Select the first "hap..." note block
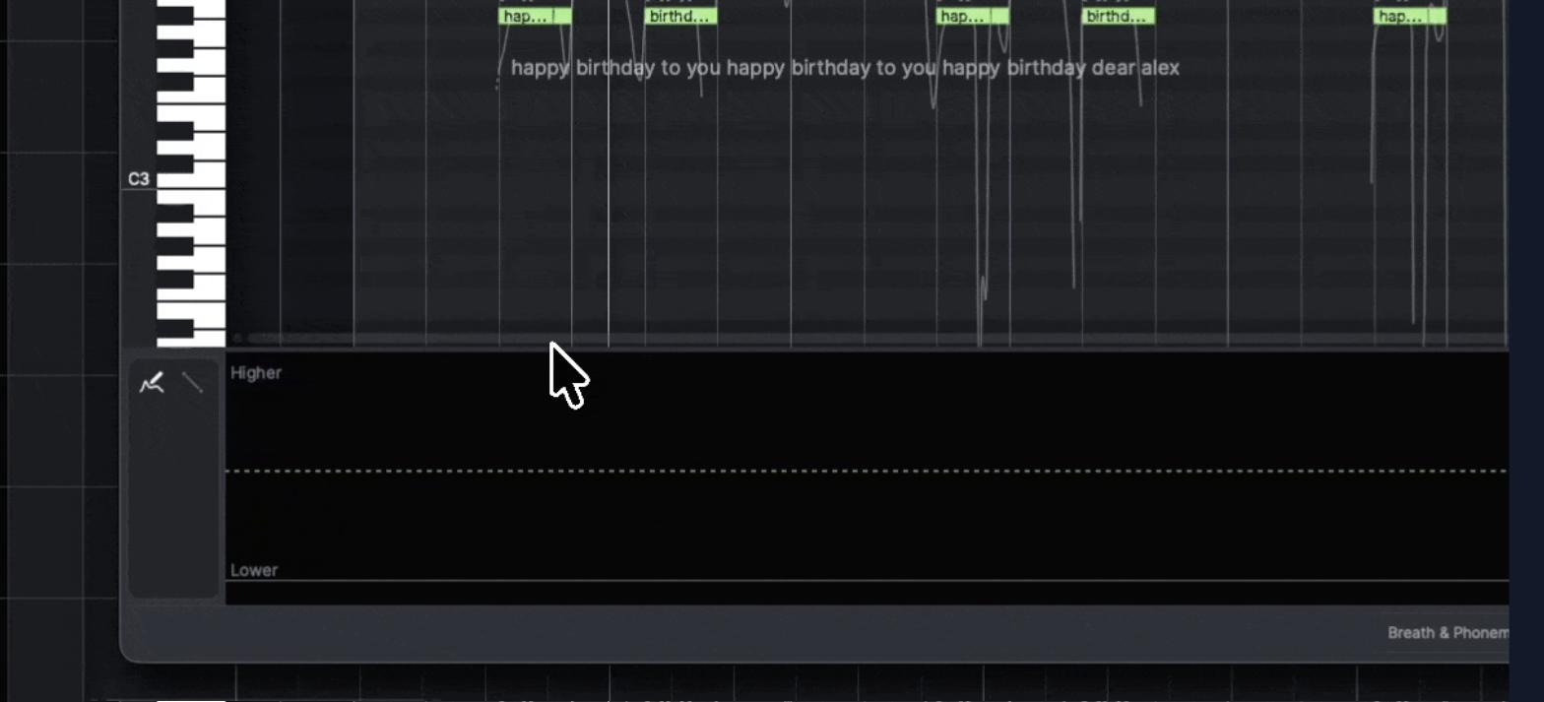1544x702 pixels. click(535, 17)
